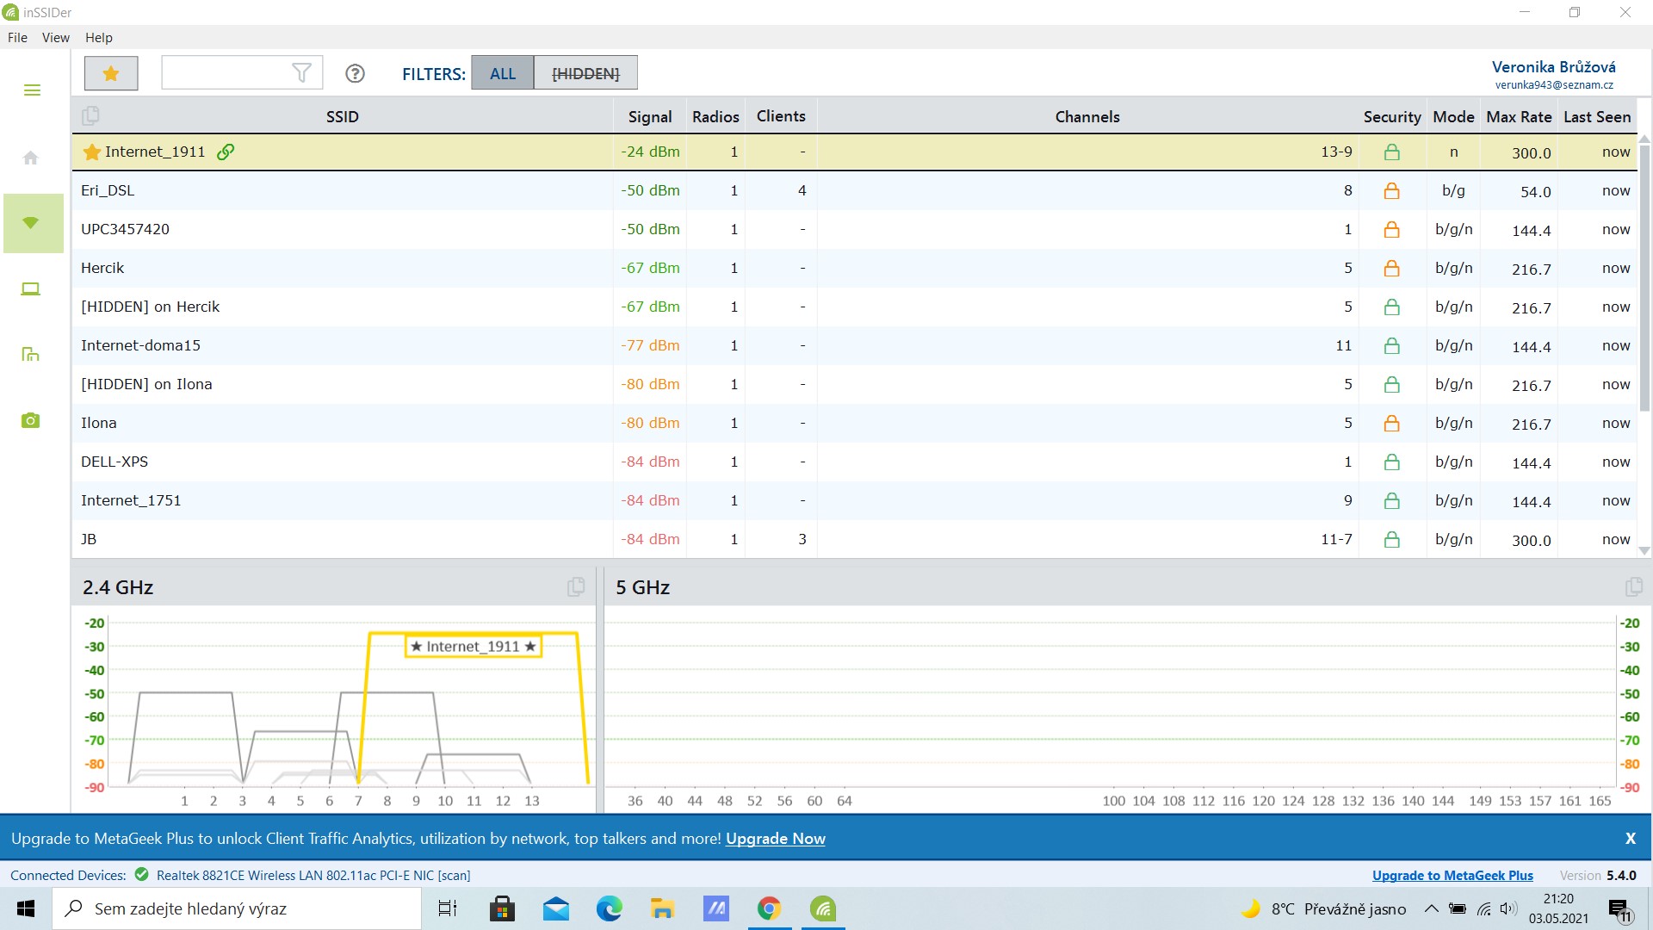Click the Upgrade Now link
1653x930 pixels.
tap(775, 838)
